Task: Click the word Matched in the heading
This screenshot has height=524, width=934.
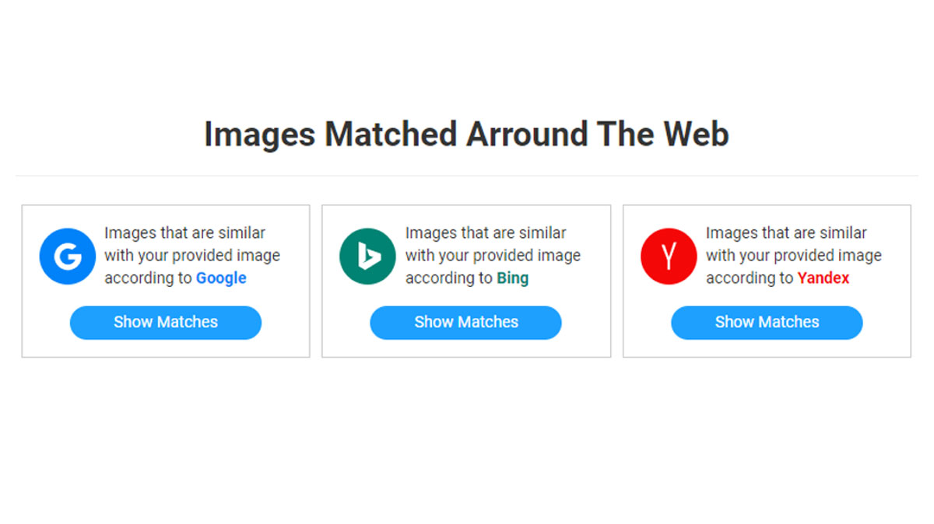Action: pyautogui.click(x=390, y=134)
